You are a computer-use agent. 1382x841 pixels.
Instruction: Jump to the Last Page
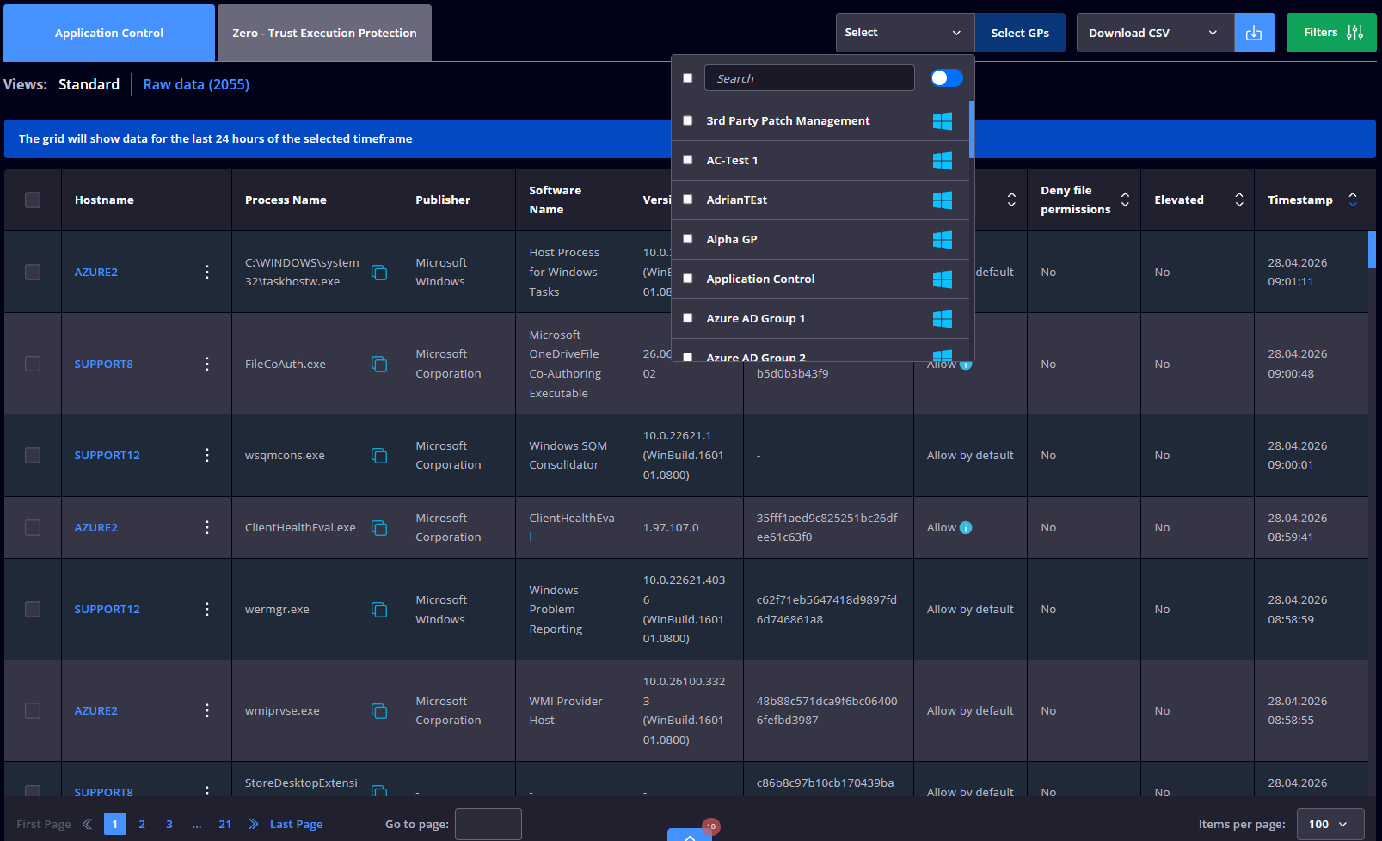click(296, 824)
